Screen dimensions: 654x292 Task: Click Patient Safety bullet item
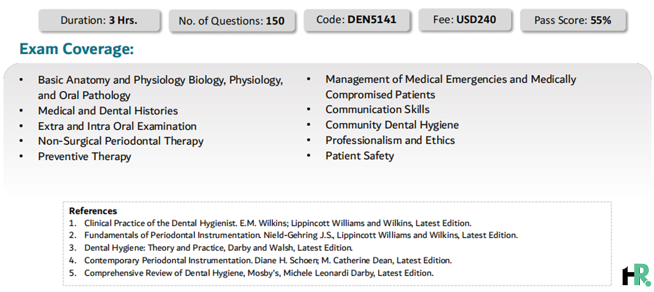(x=359, y=156)
